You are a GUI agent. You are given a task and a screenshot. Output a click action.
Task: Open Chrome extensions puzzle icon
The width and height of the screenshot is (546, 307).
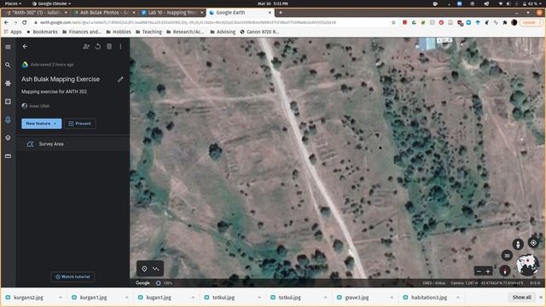[x=504, y=22]
